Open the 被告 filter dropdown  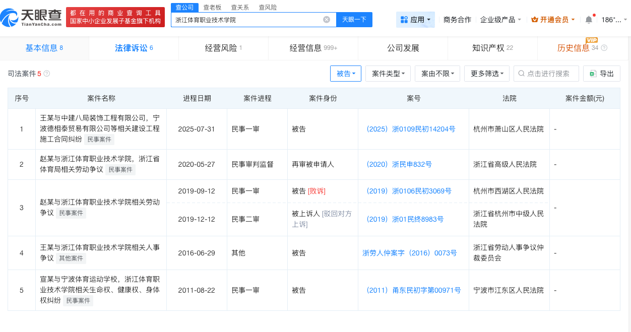(345, 73)
